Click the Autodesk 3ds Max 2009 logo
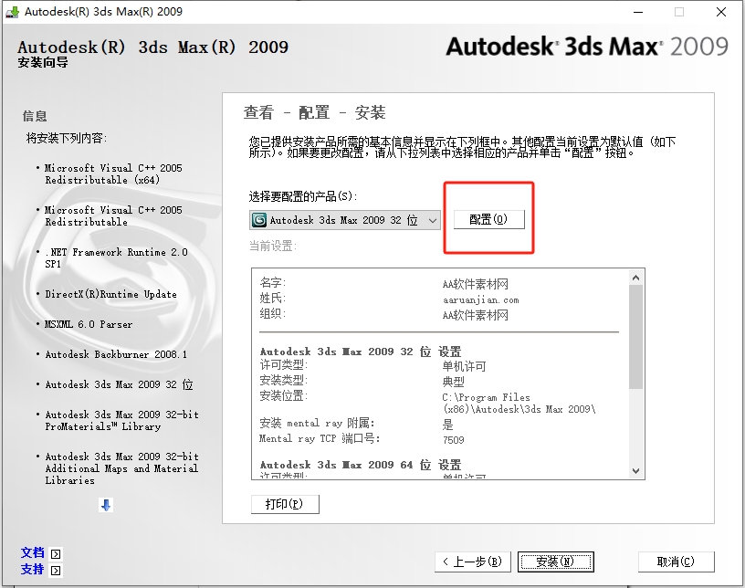 click(586, 47)
